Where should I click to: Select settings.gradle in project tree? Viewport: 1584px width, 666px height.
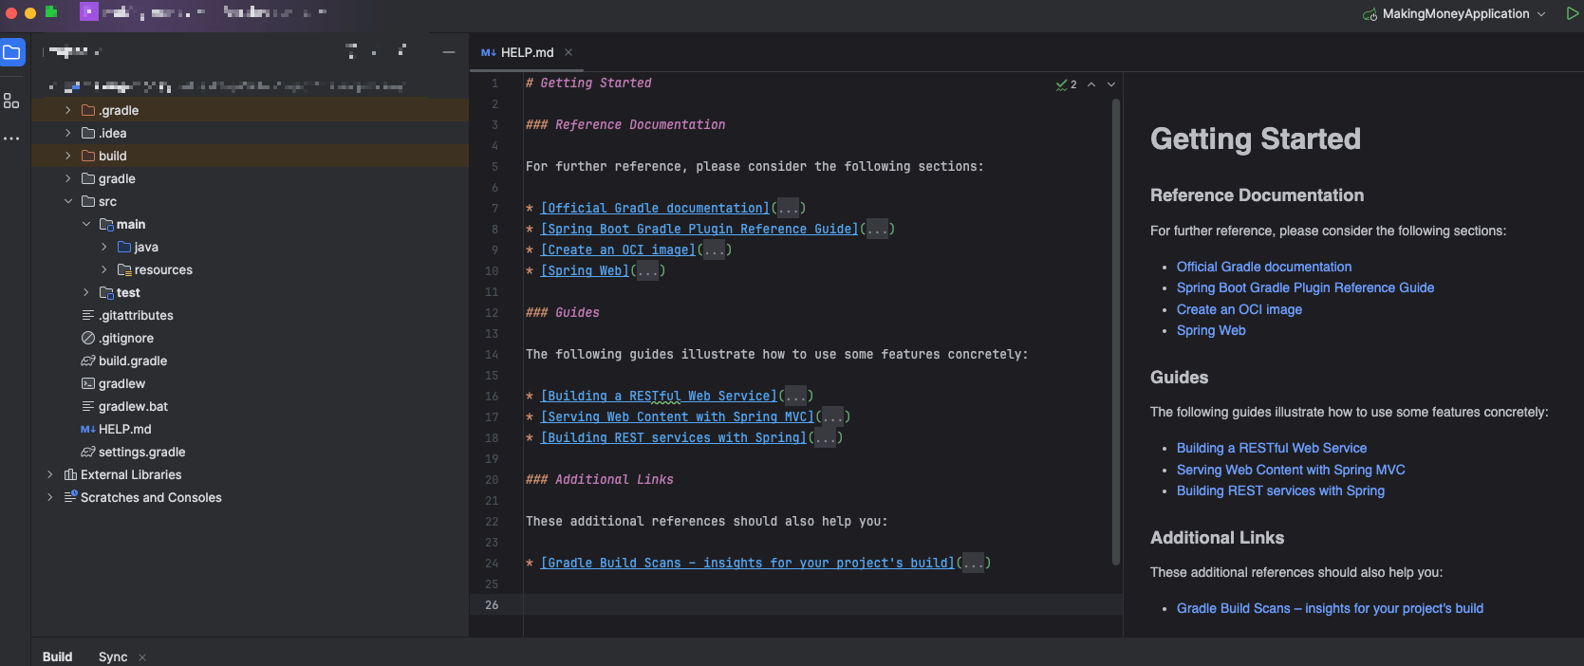[141, 452]
